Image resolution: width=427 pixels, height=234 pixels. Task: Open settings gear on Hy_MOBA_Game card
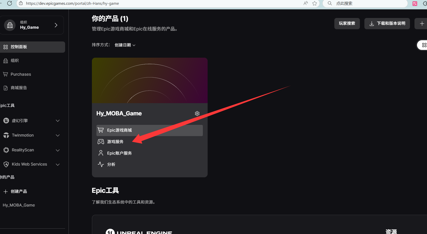197,113
